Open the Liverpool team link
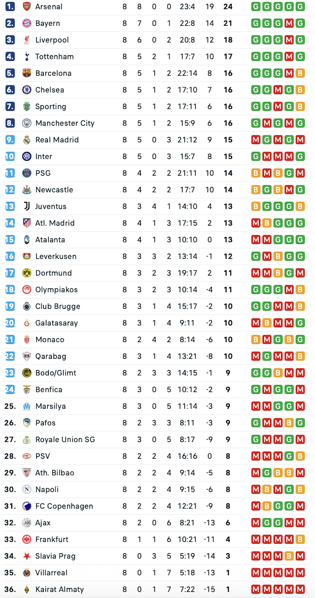The image size is (315, 598). (x=52, y=40)
